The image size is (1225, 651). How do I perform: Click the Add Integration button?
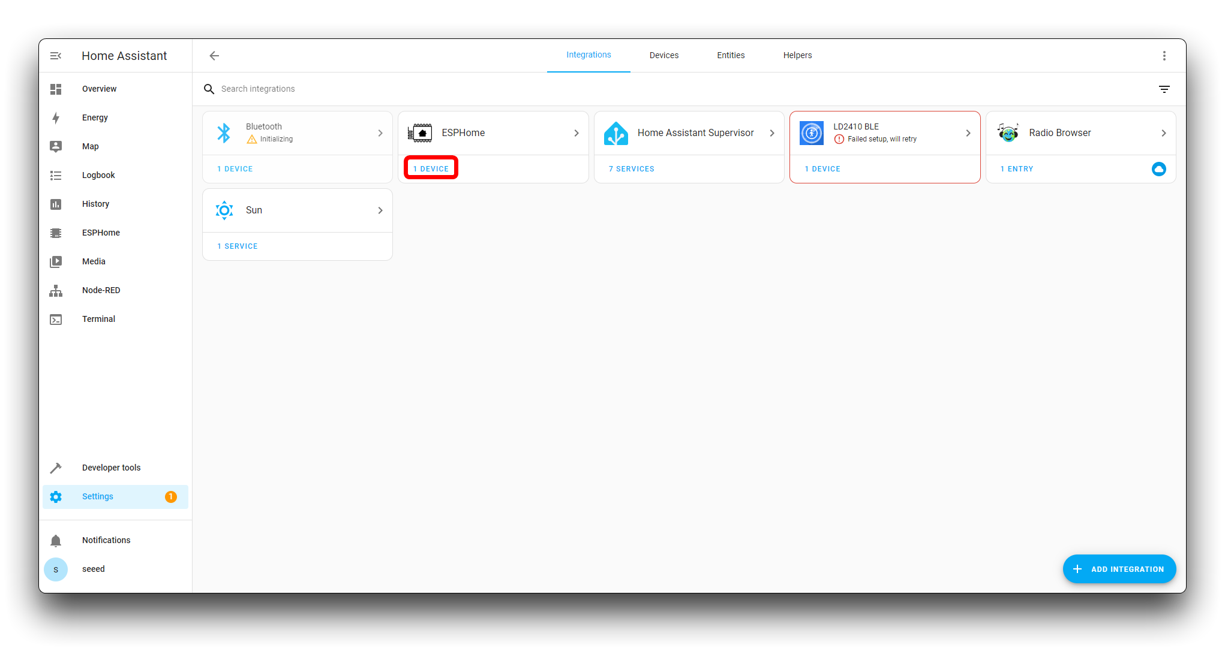[x=1119, y=569]
